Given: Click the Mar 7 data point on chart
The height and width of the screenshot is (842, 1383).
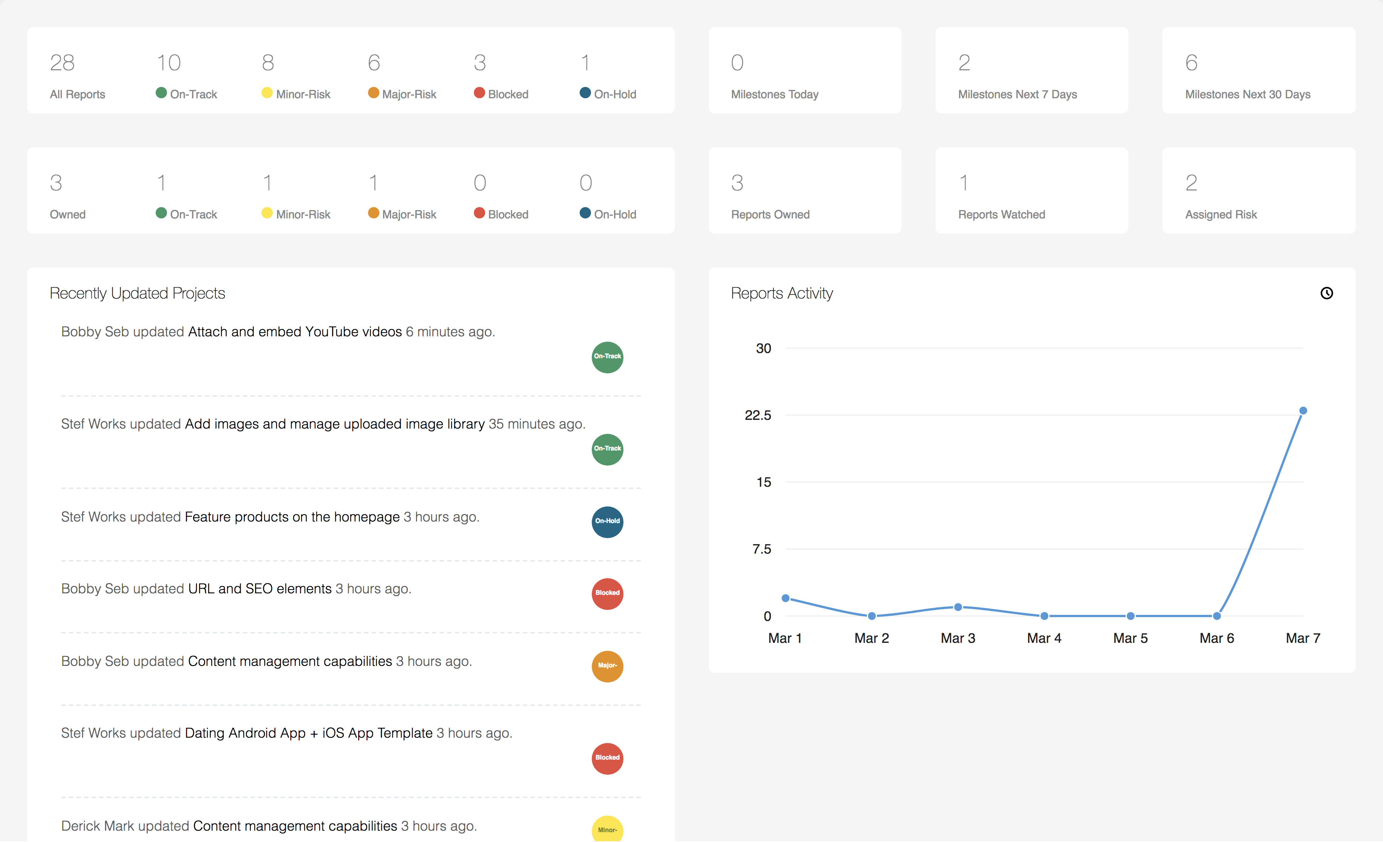Looking at the screenshot, I should tap(1303, 411).
